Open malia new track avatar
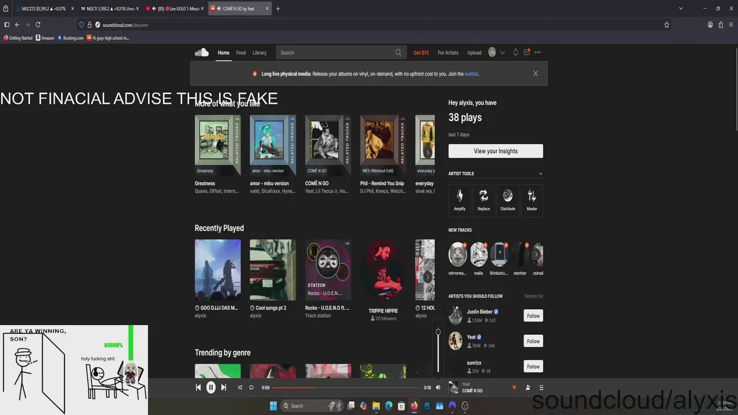Viewport: 738px width, 415px height. coord(479,254)
